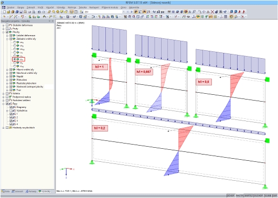Click the h1 = 0,5 label in the model

pyautogui.click(x=204, y=82)
